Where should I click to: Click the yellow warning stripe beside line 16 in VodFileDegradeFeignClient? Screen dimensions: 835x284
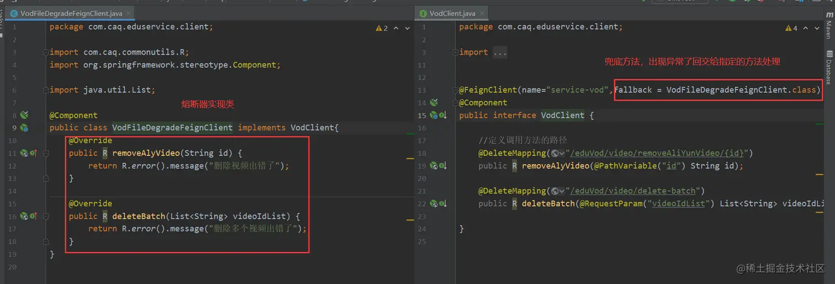(x=410, y=220)
